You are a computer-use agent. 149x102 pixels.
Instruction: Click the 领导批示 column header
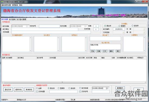(141, 58)
